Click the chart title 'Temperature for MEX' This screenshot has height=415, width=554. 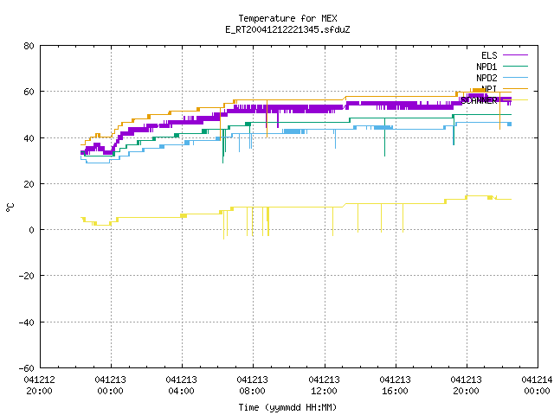coord(287,18)
